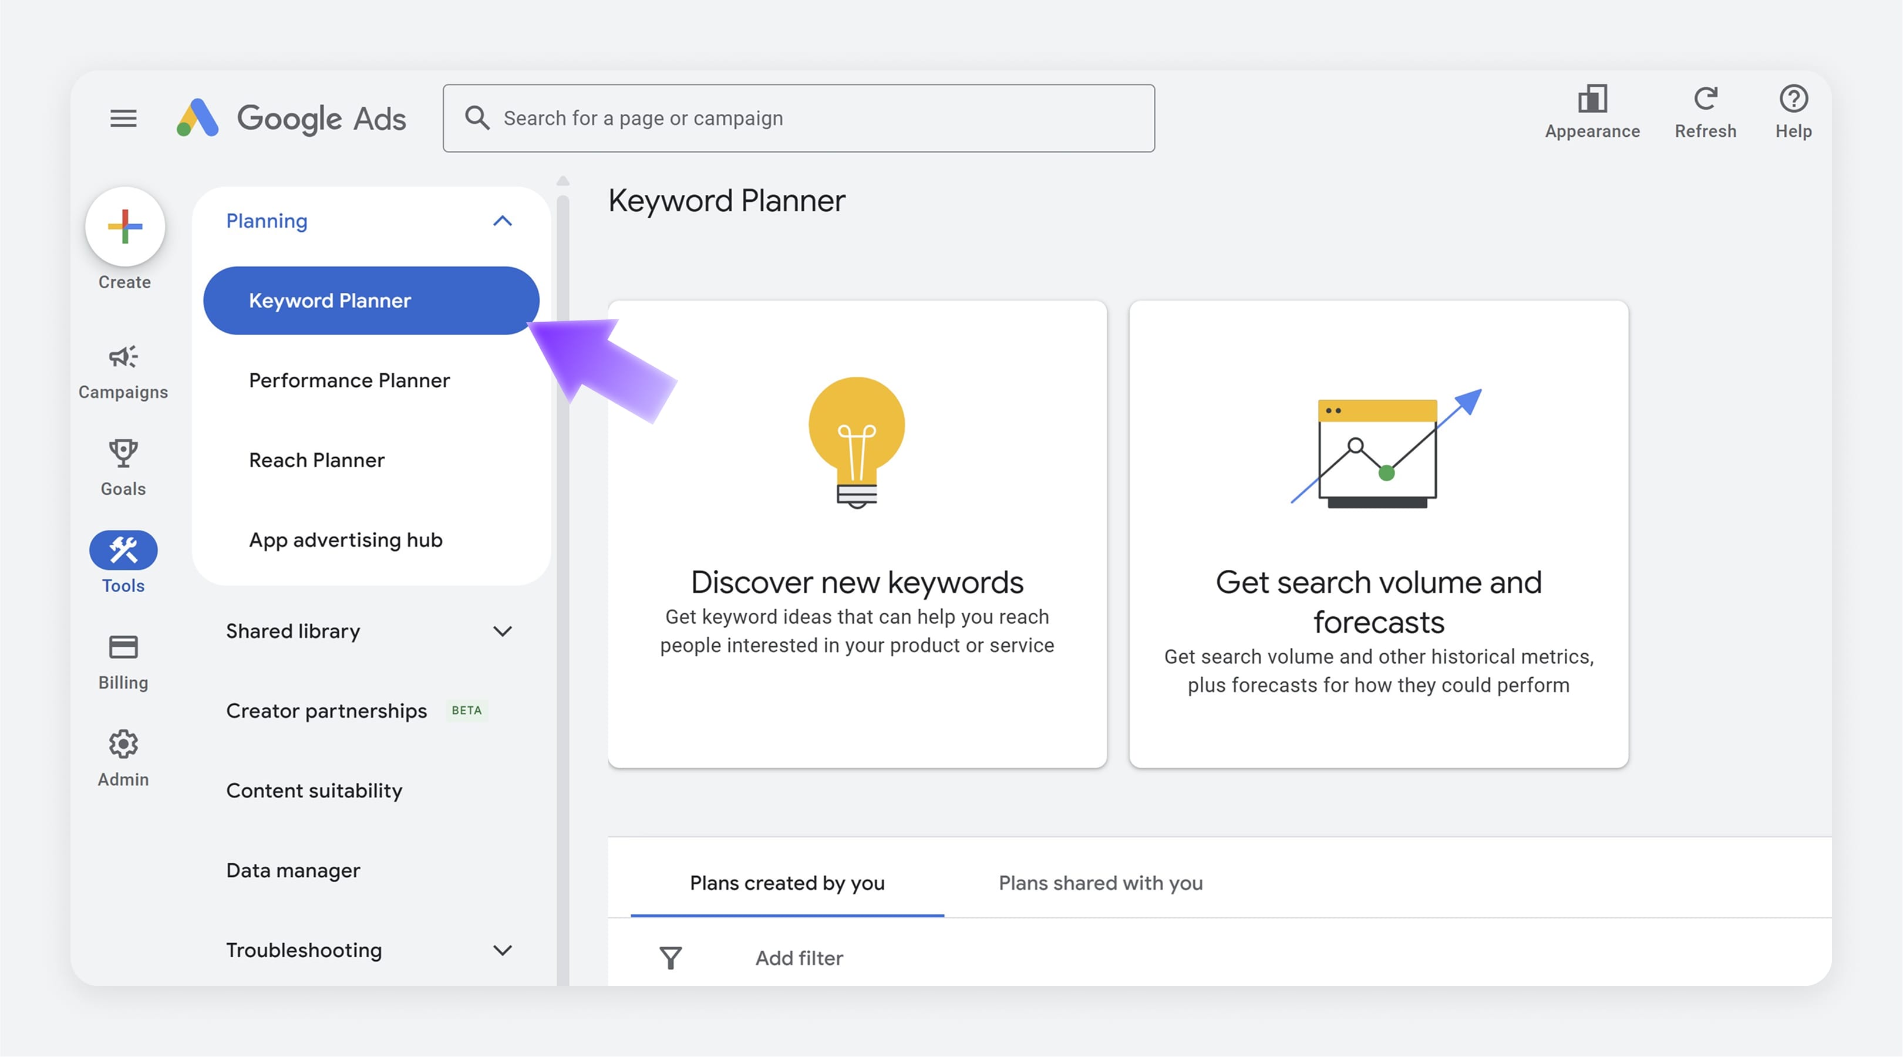
Task: Click the page or campaign search field
Action: click(x=799, y=118)
